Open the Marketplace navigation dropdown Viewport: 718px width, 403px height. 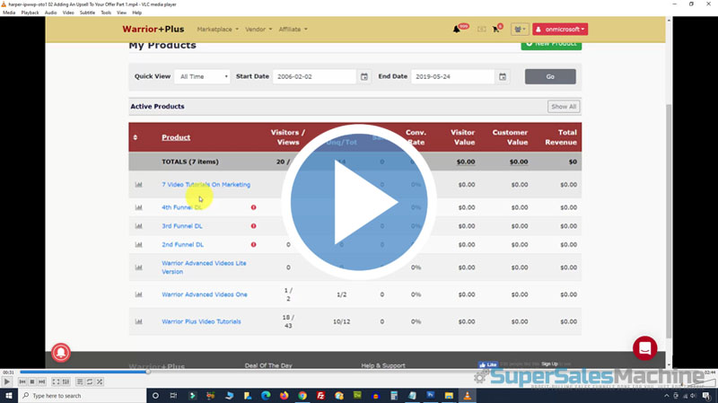tap(217, 30)
